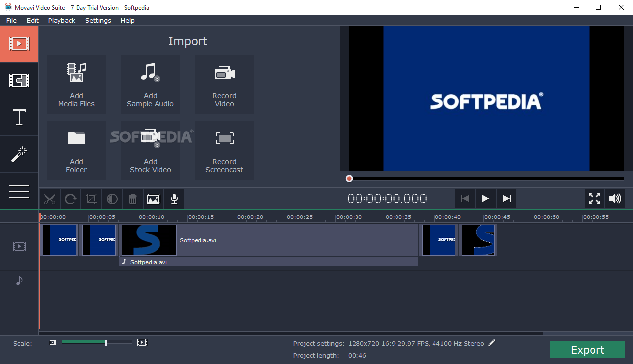Click the zoom out timeline icon

(52, 342)
